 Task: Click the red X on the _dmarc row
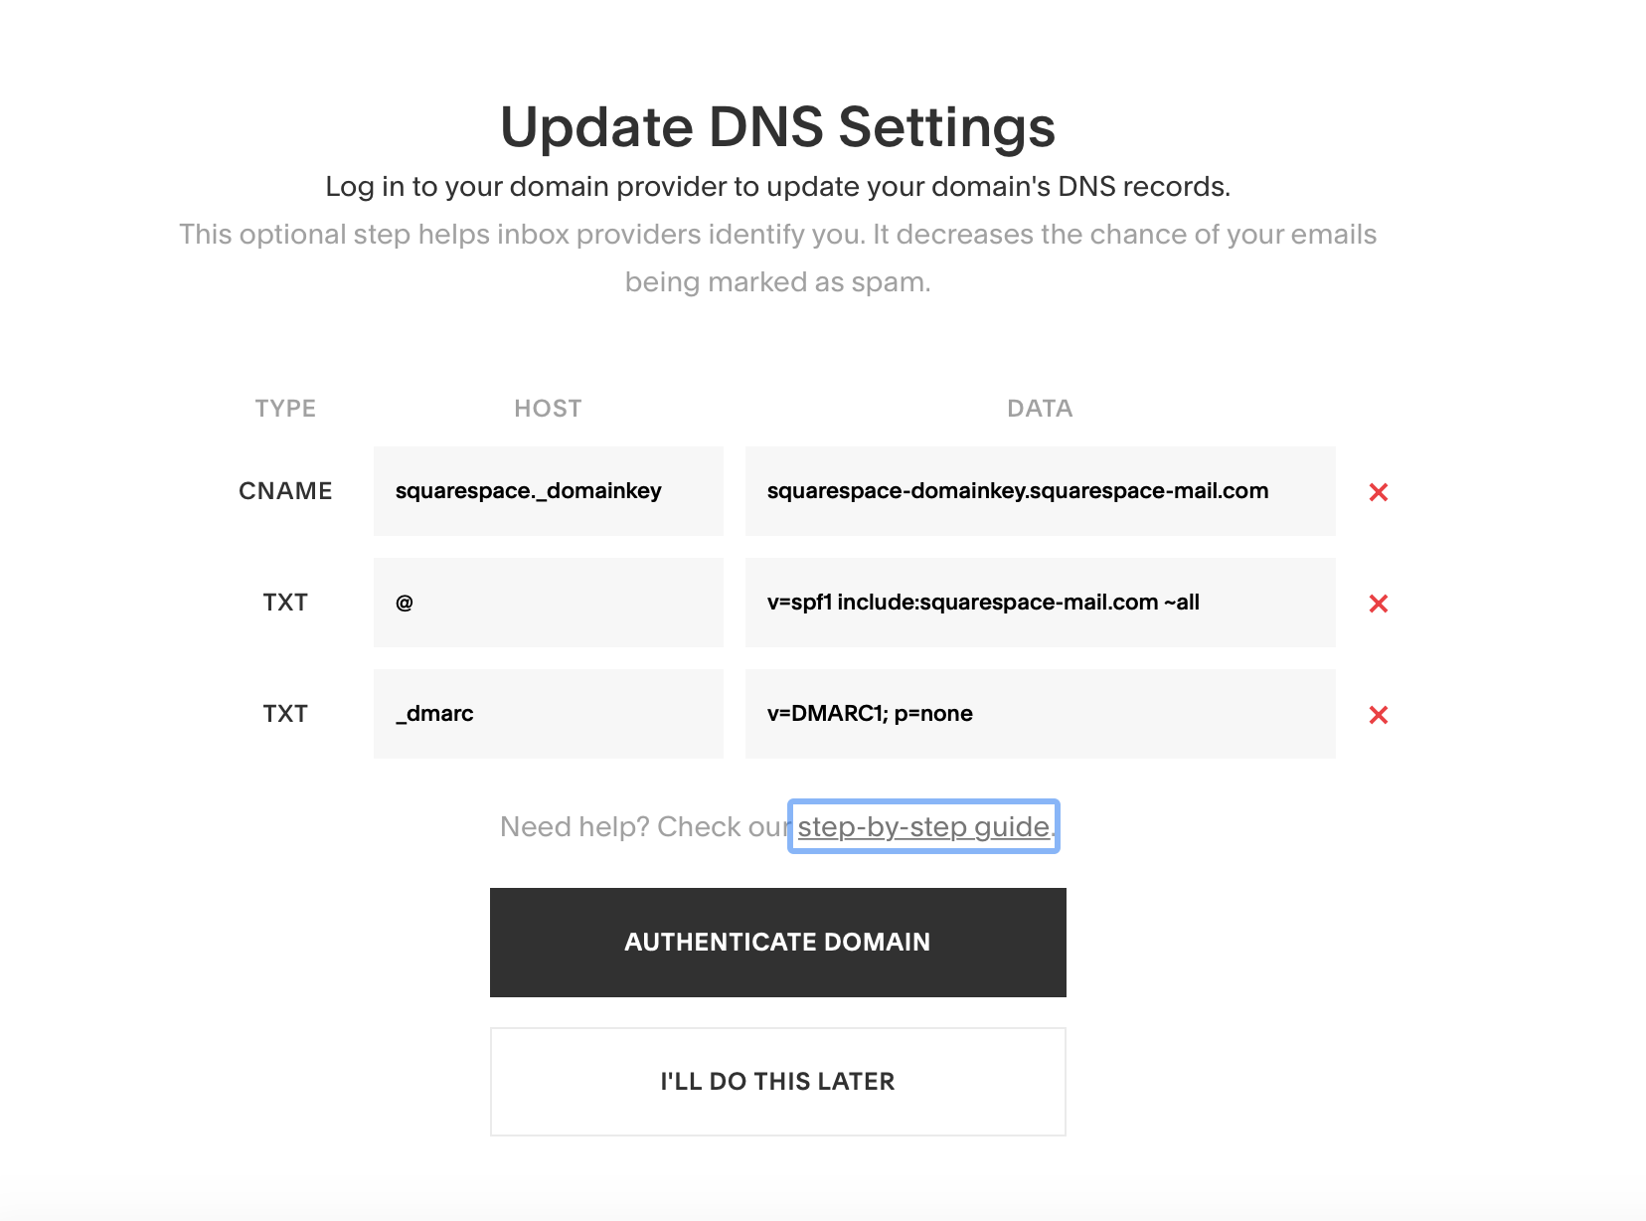coord(1379,715)
